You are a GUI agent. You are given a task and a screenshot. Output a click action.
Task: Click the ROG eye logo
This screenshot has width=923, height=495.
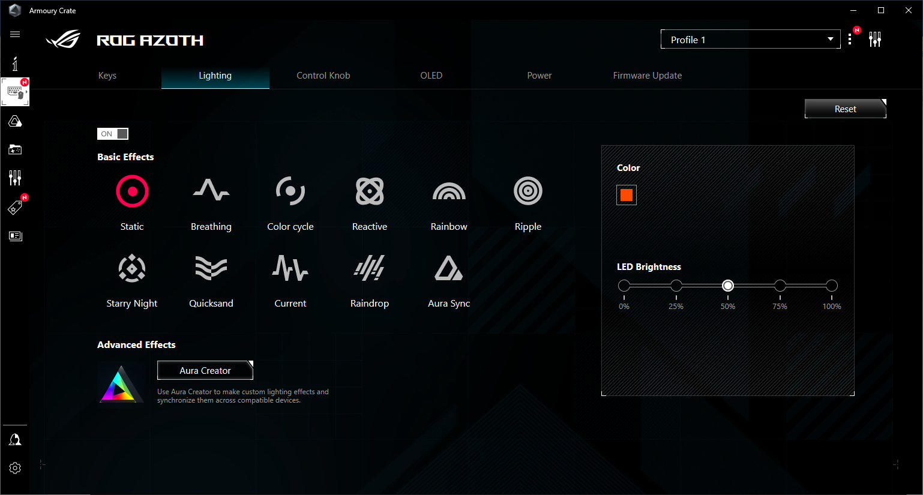[x=63, y=40]
